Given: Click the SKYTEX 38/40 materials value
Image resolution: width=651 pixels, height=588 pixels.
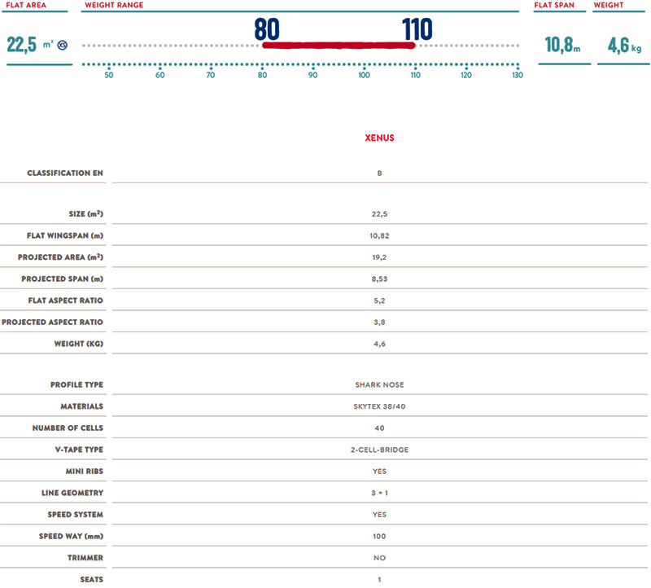Looking at the screenshot, I should (x=379, y=406).
